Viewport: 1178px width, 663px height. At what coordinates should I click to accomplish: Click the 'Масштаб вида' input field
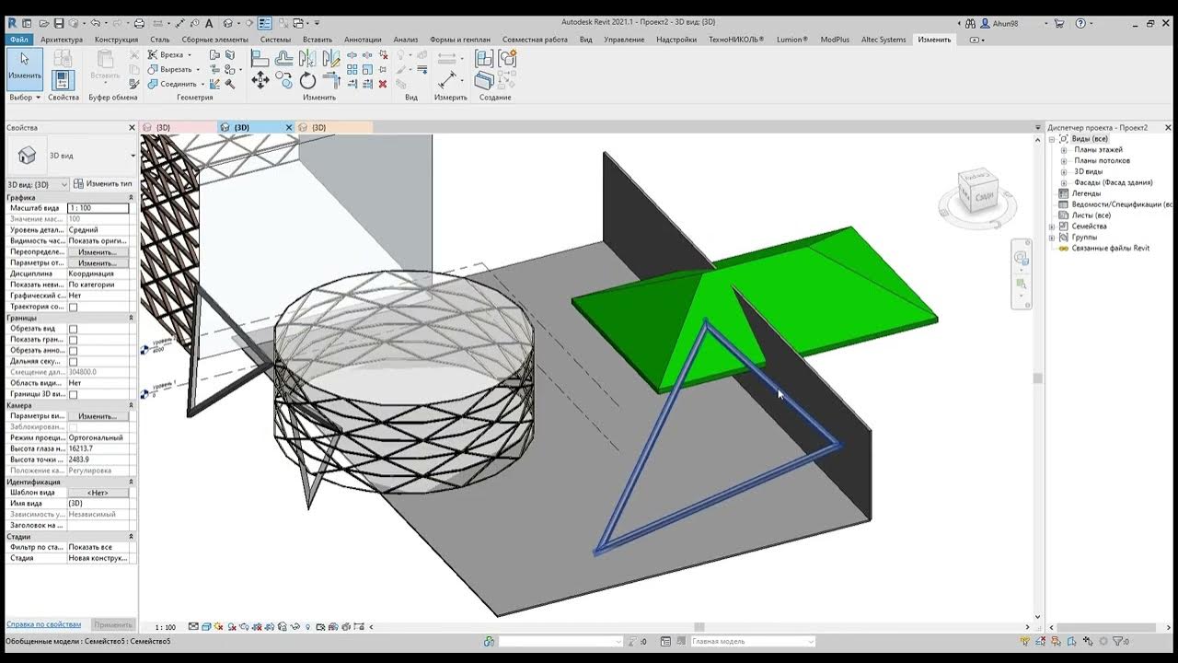pos(98,208)
